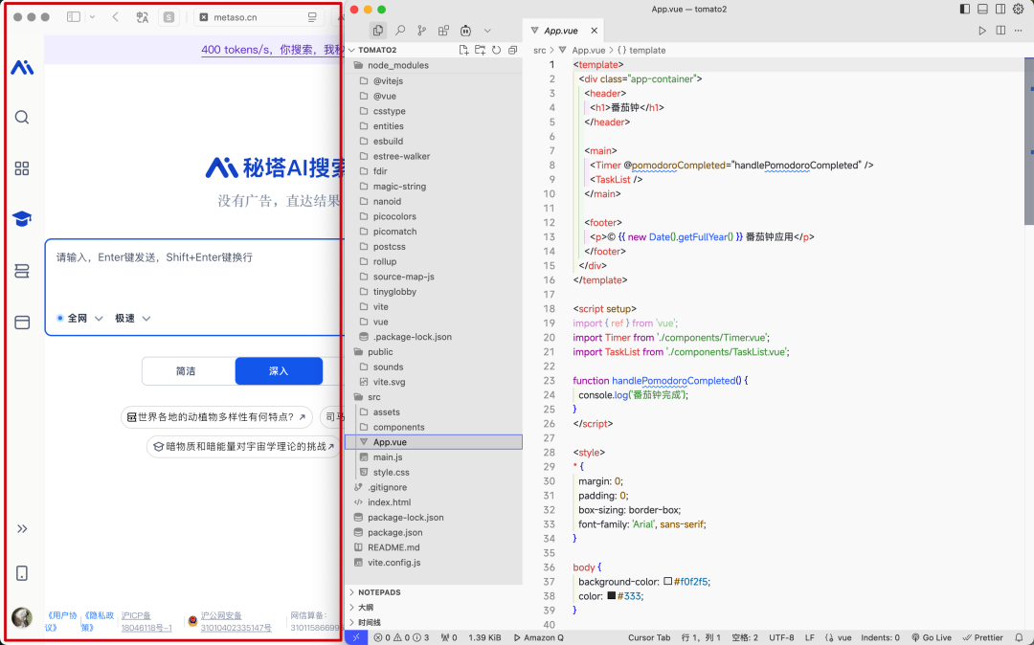Open the Search view in Cursor
Viewport: 1034px width, 645px height.
point(400,31)
